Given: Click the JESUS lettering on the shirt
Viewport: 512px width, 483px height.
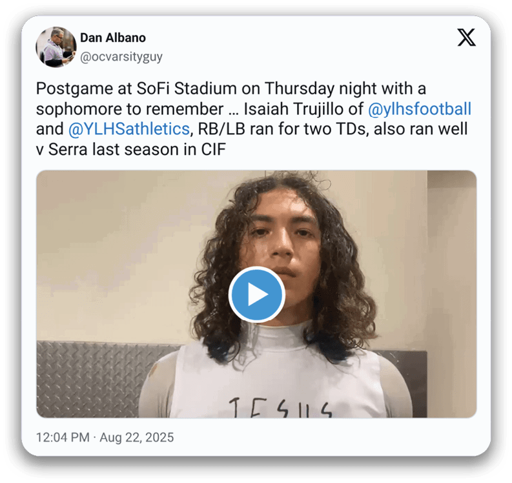Looking at the screenshot, I should tap(280, 407).
